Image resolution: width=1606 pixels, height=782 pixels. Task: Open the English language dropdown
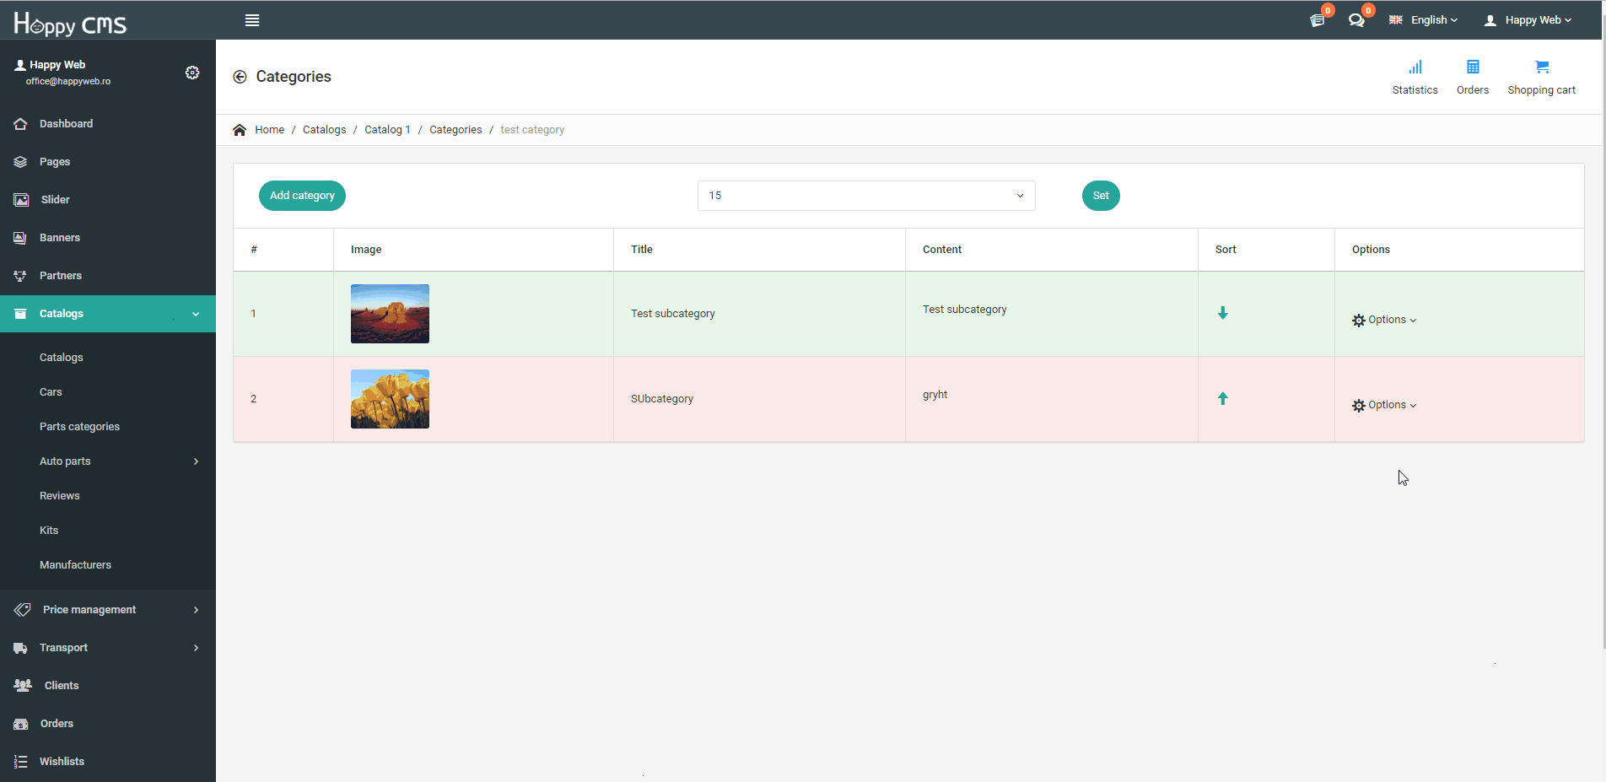tap(1424, 20)
